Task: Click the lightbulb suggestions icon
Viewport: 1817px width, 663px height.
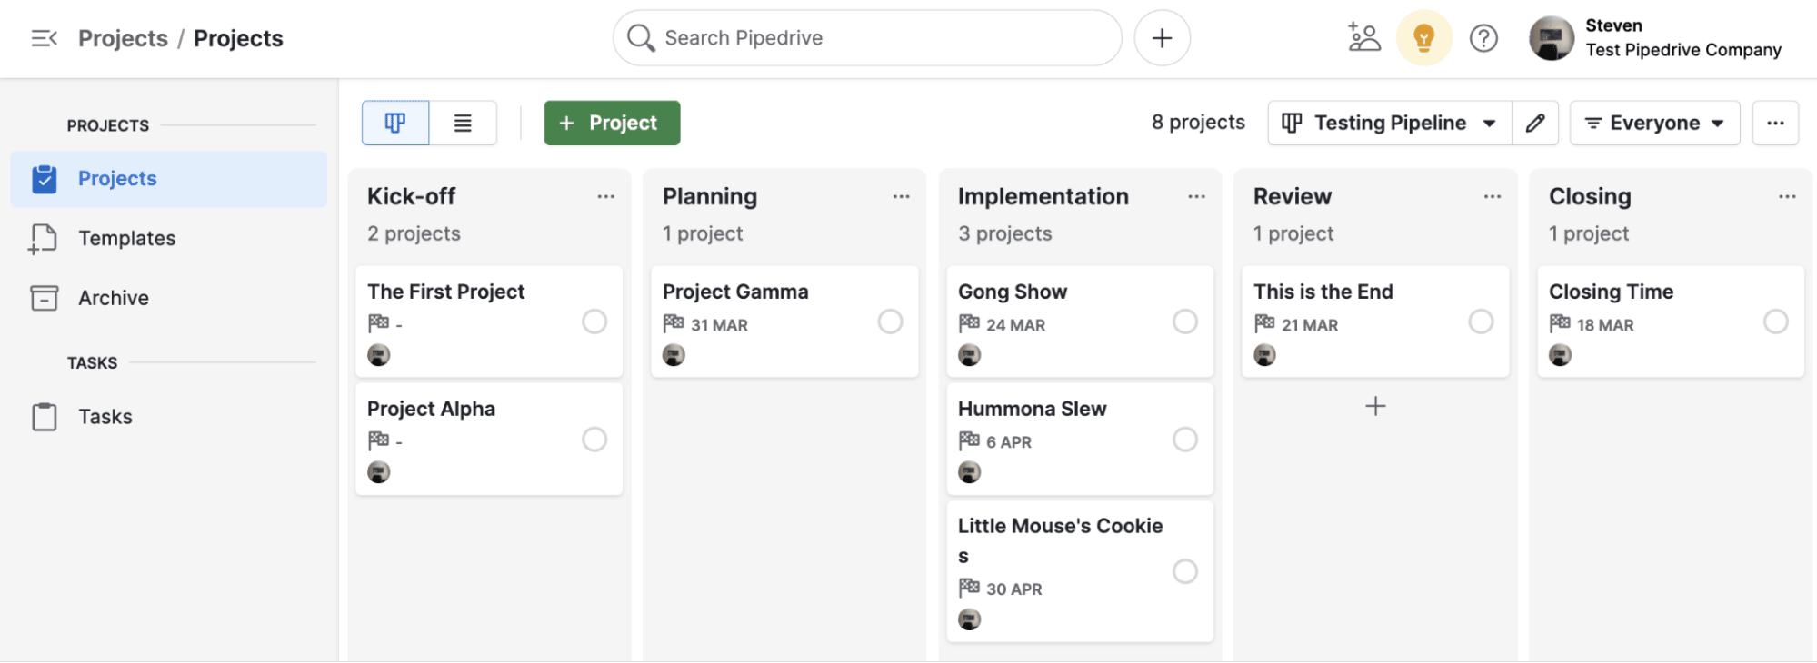Action: 1423,37
